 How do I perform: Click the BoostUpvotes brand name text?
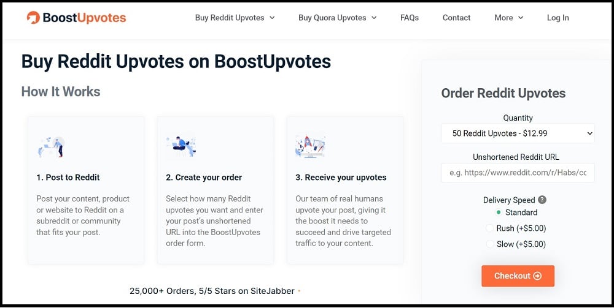(84, 18)
